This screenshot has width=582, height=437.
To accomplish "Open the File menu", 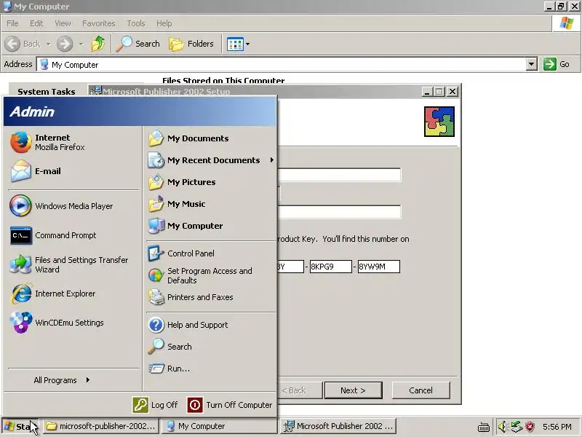I will click(12, 23).
